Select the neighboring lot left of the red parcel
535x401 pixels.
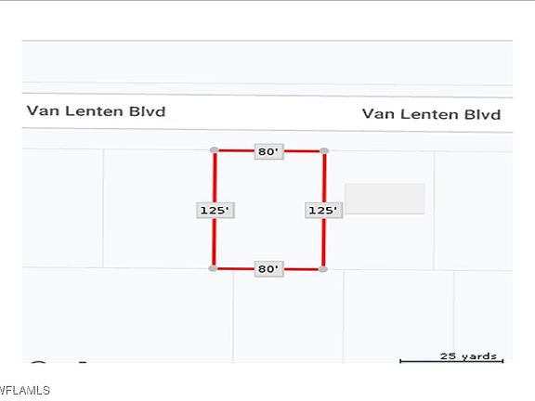(x=159, y=209)
